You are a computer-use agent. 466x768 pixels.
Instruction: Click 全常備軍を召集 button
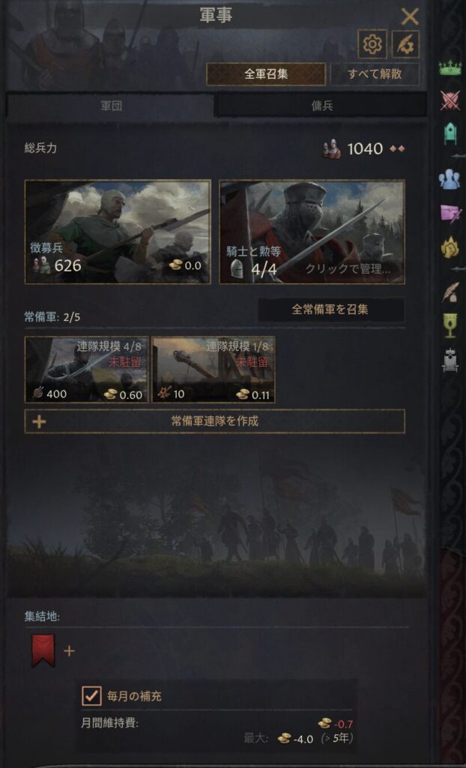331,310
